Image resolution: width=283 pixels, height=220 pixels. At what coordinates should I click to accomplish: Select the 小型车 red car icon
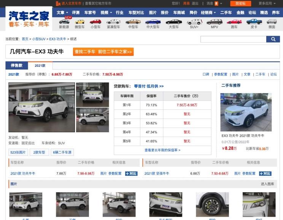click(95, 22)
